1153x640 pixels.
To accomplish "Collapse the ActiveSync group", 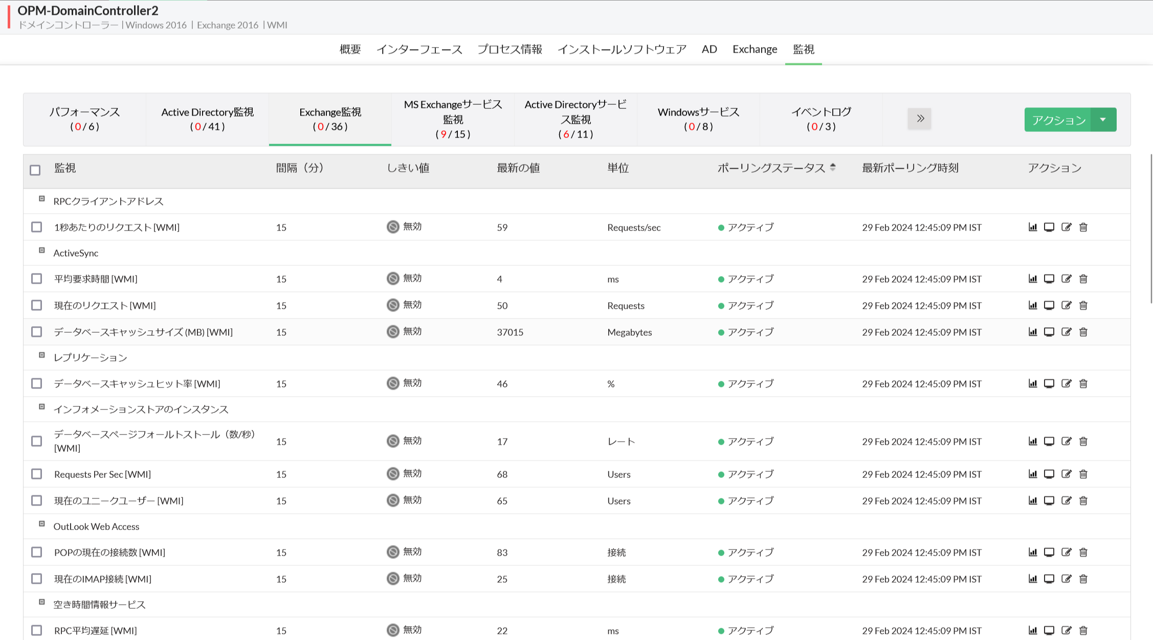I will pos(42,250).
